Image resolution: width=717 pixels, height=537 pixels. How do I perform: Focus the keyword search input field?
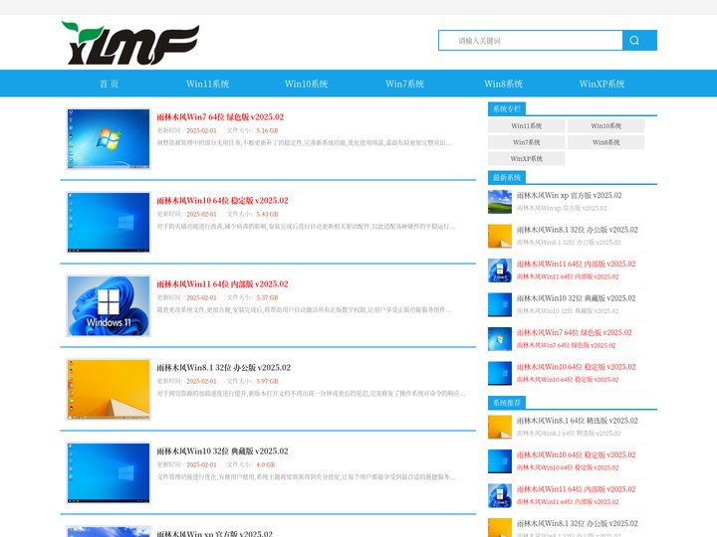pyautogui.click(x=531, y=40)
